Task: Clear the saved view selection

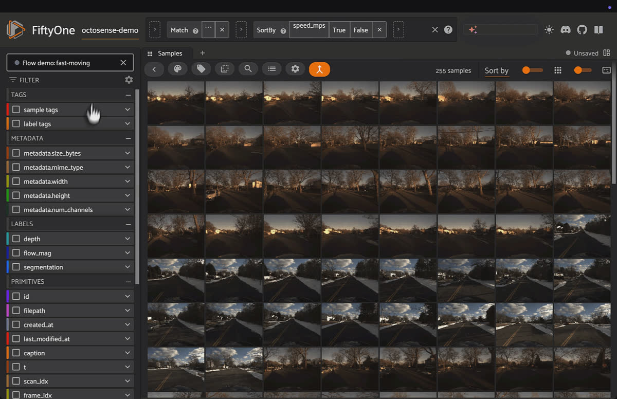Action: [123, 63]
